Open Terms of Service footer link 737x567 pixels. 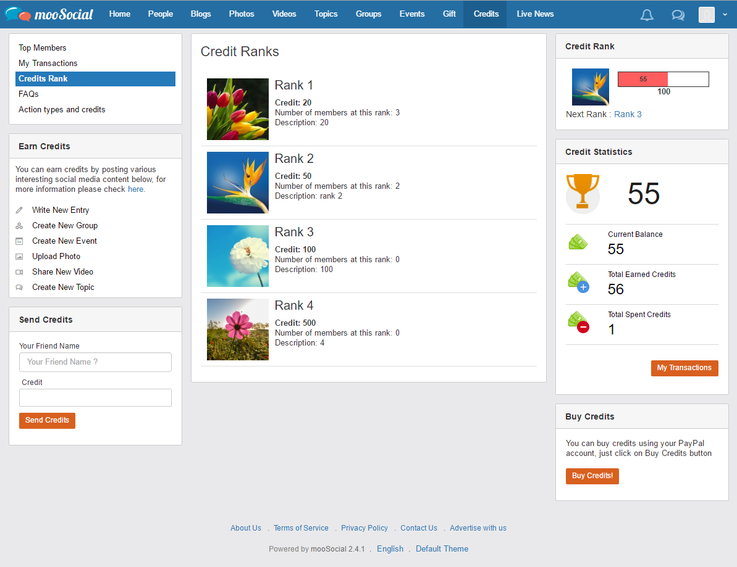pos(301,529)
